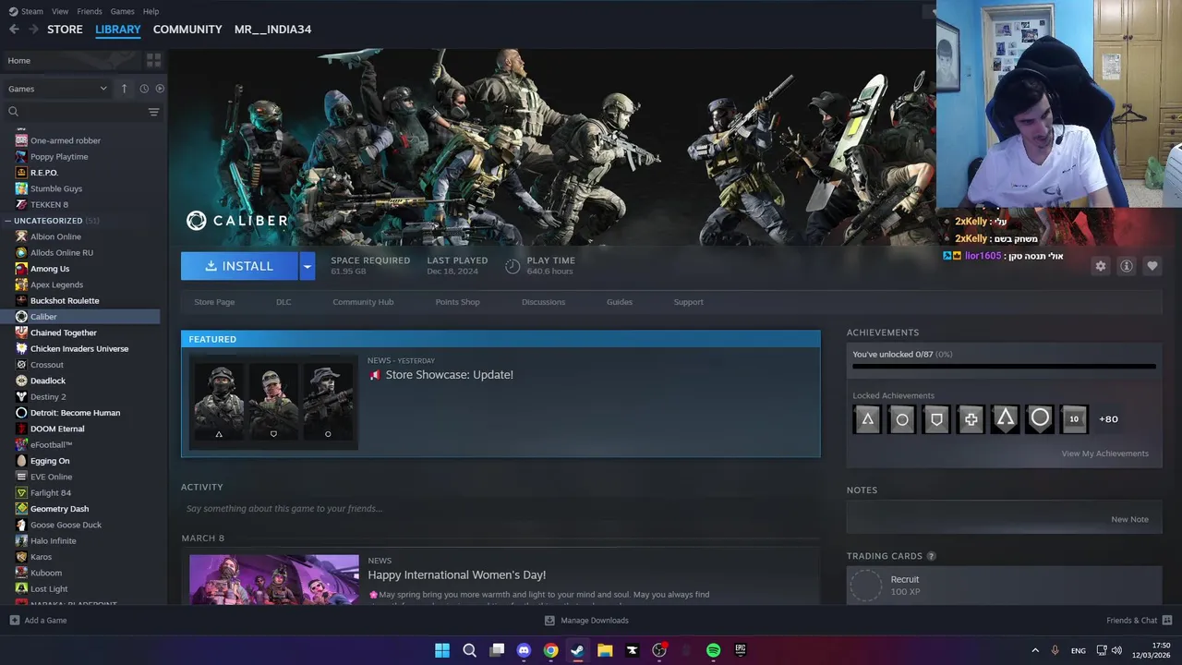Go to the Community tab

187,30
